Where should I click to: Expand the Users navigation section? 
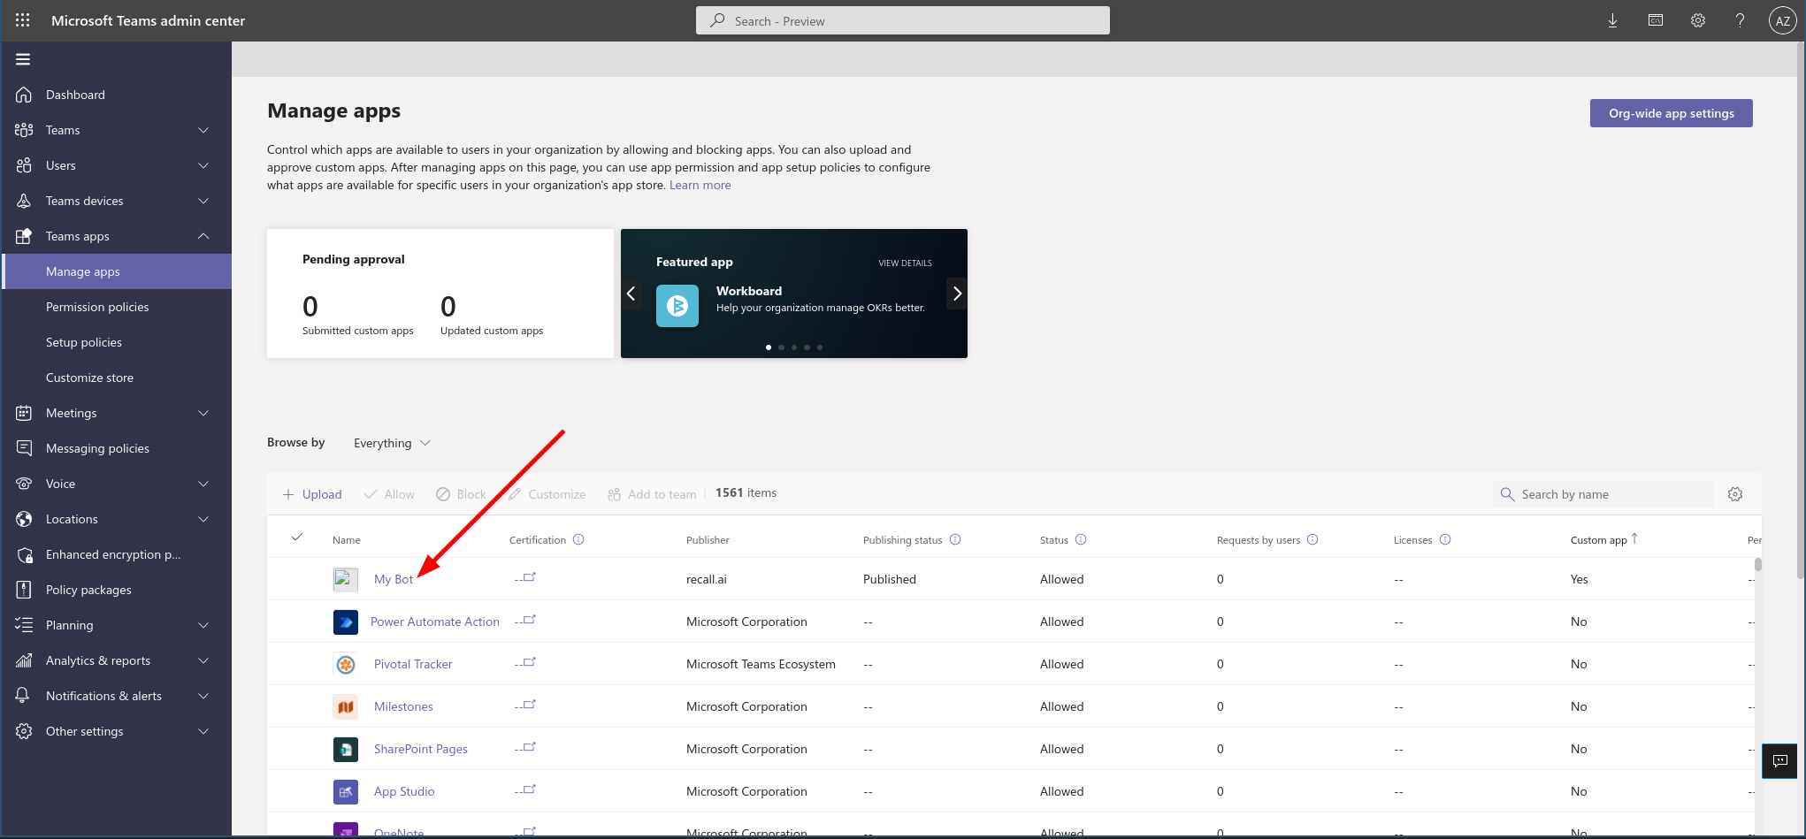pos(203,165)
